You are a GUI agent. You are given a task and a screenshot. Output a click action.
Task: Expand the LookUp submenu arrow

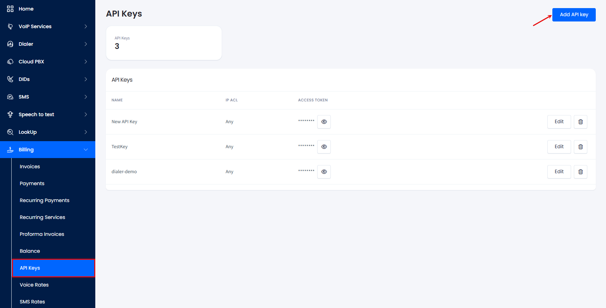86,132
